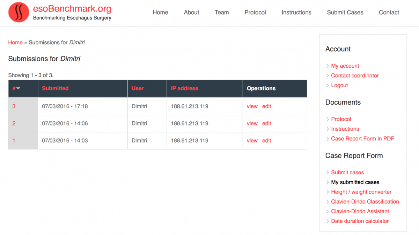Open the Date duration calculator

coord(360,221)
